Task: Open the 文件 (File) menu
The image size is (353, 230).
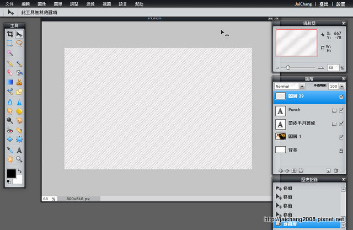Action: [x=9, y=4]
